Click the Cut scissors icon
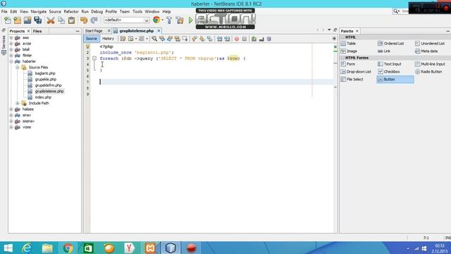 (51, 20)
